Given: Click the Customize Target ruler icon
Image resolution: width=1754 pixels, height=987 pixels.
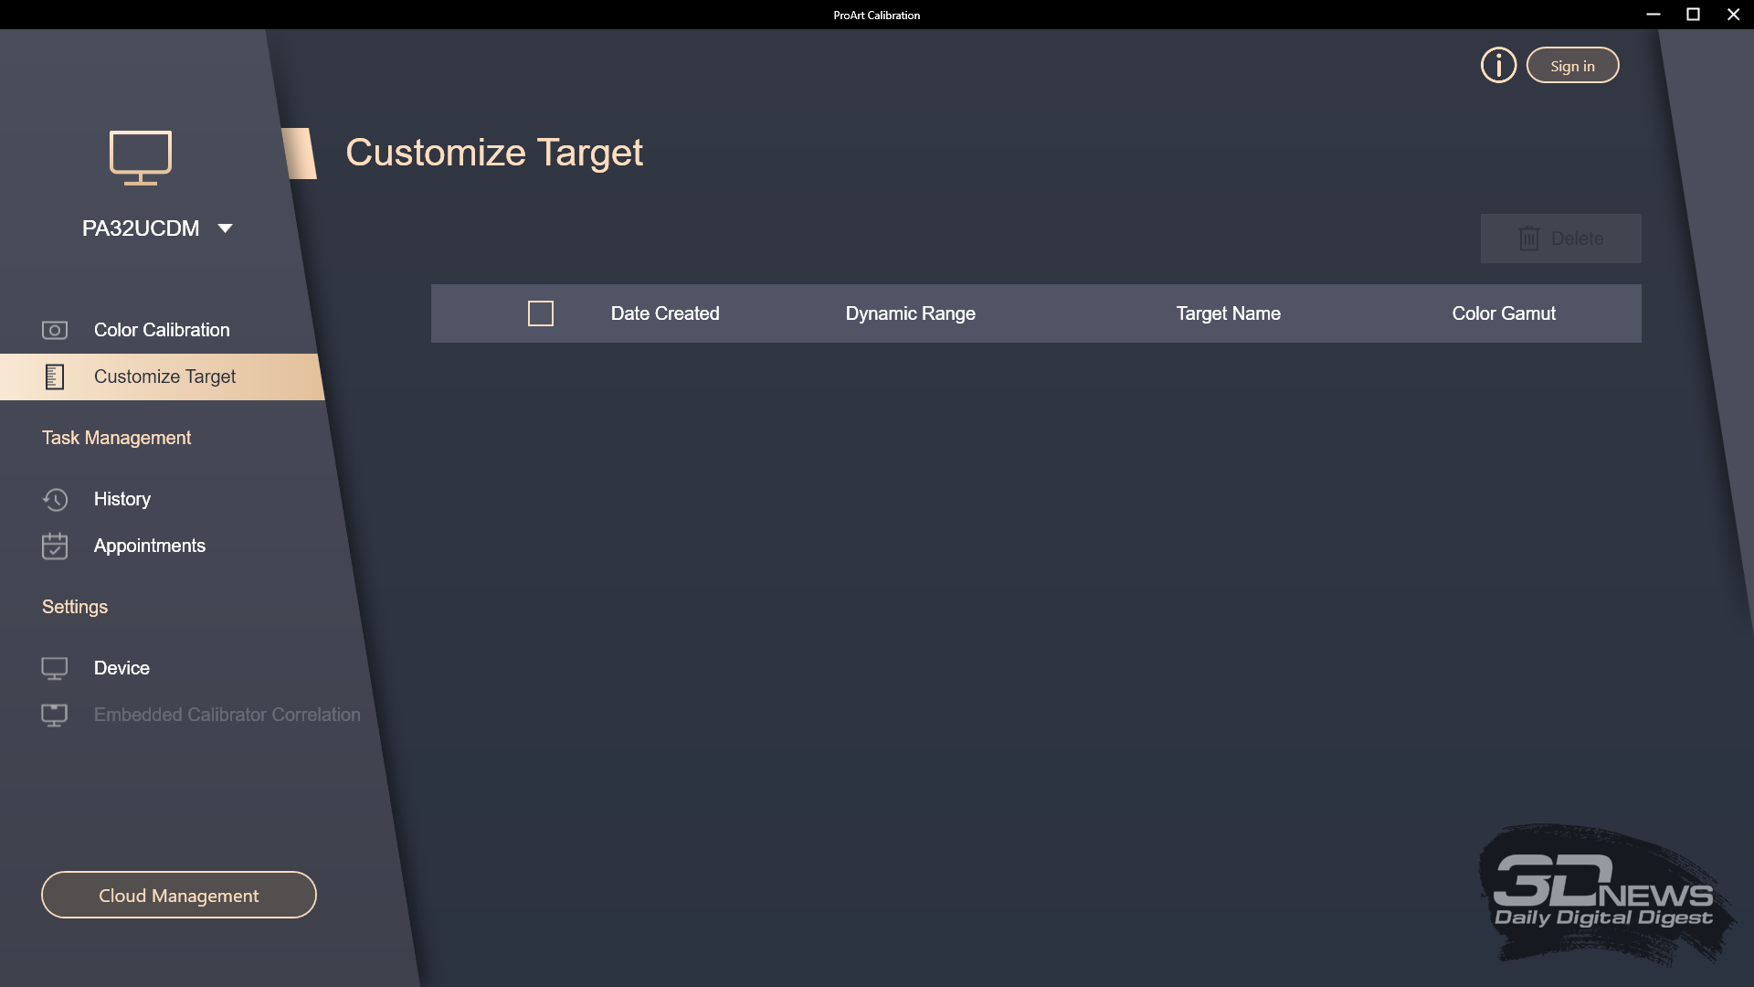Looking at the screenshot, I should pyautogui.click(x=55, y=377).
